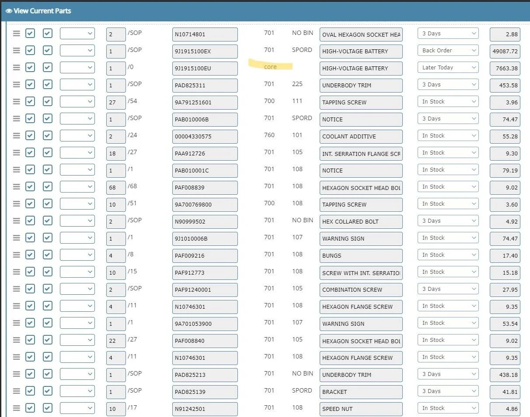Click the three-line icon on the PAB010001C row
530x417 pixels.
point(17,170)
